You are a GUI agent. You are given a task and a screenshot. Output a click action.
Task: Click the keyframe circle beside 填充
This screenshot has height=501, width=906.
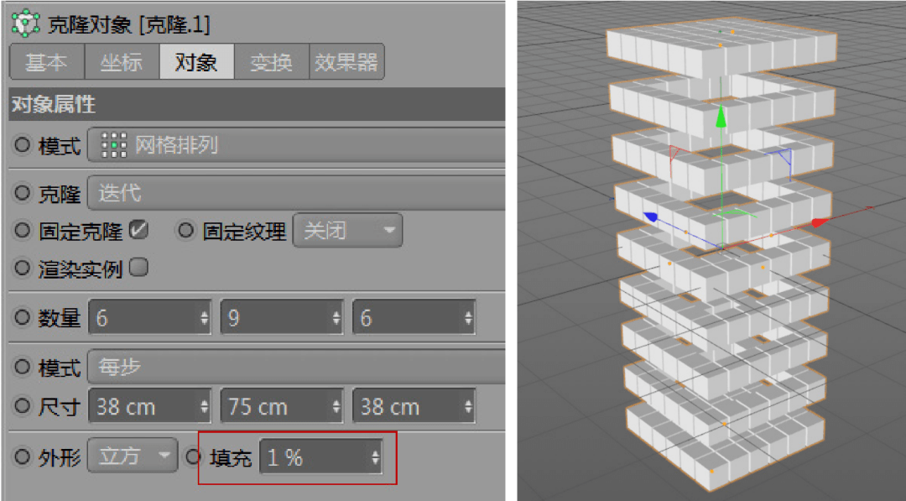pos(192,457)
